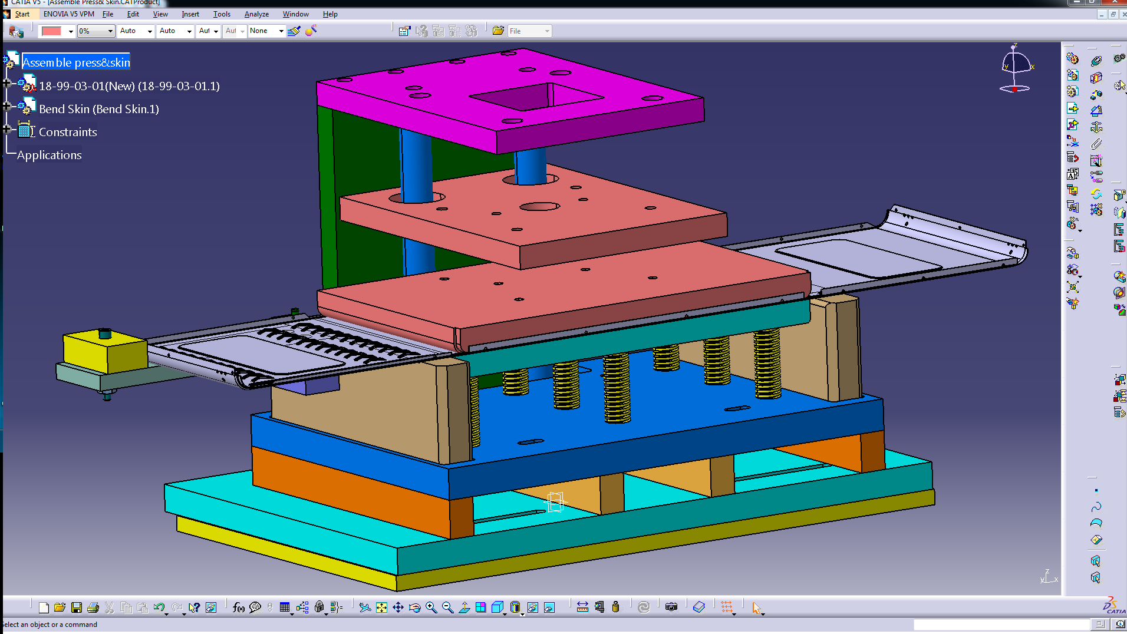Click the Select arrow tool
1127x634 pixels.
(757, 607)
